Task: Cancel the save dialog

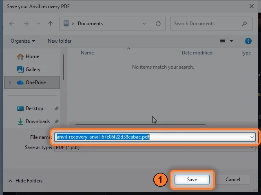Action: click(233, 180)
